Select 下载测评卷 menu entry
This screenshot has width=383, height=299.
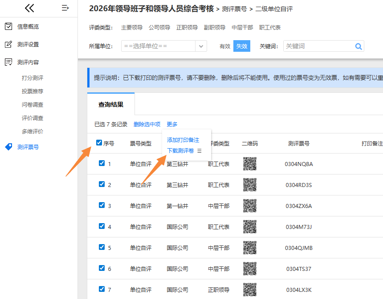(180, 151)
